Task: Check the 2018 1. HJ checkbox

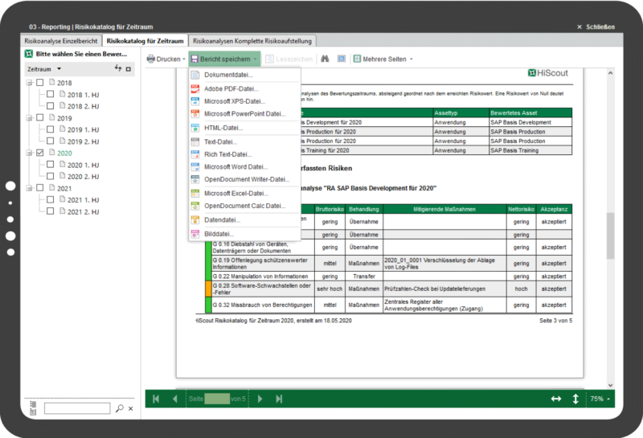Action: [50, 94]
